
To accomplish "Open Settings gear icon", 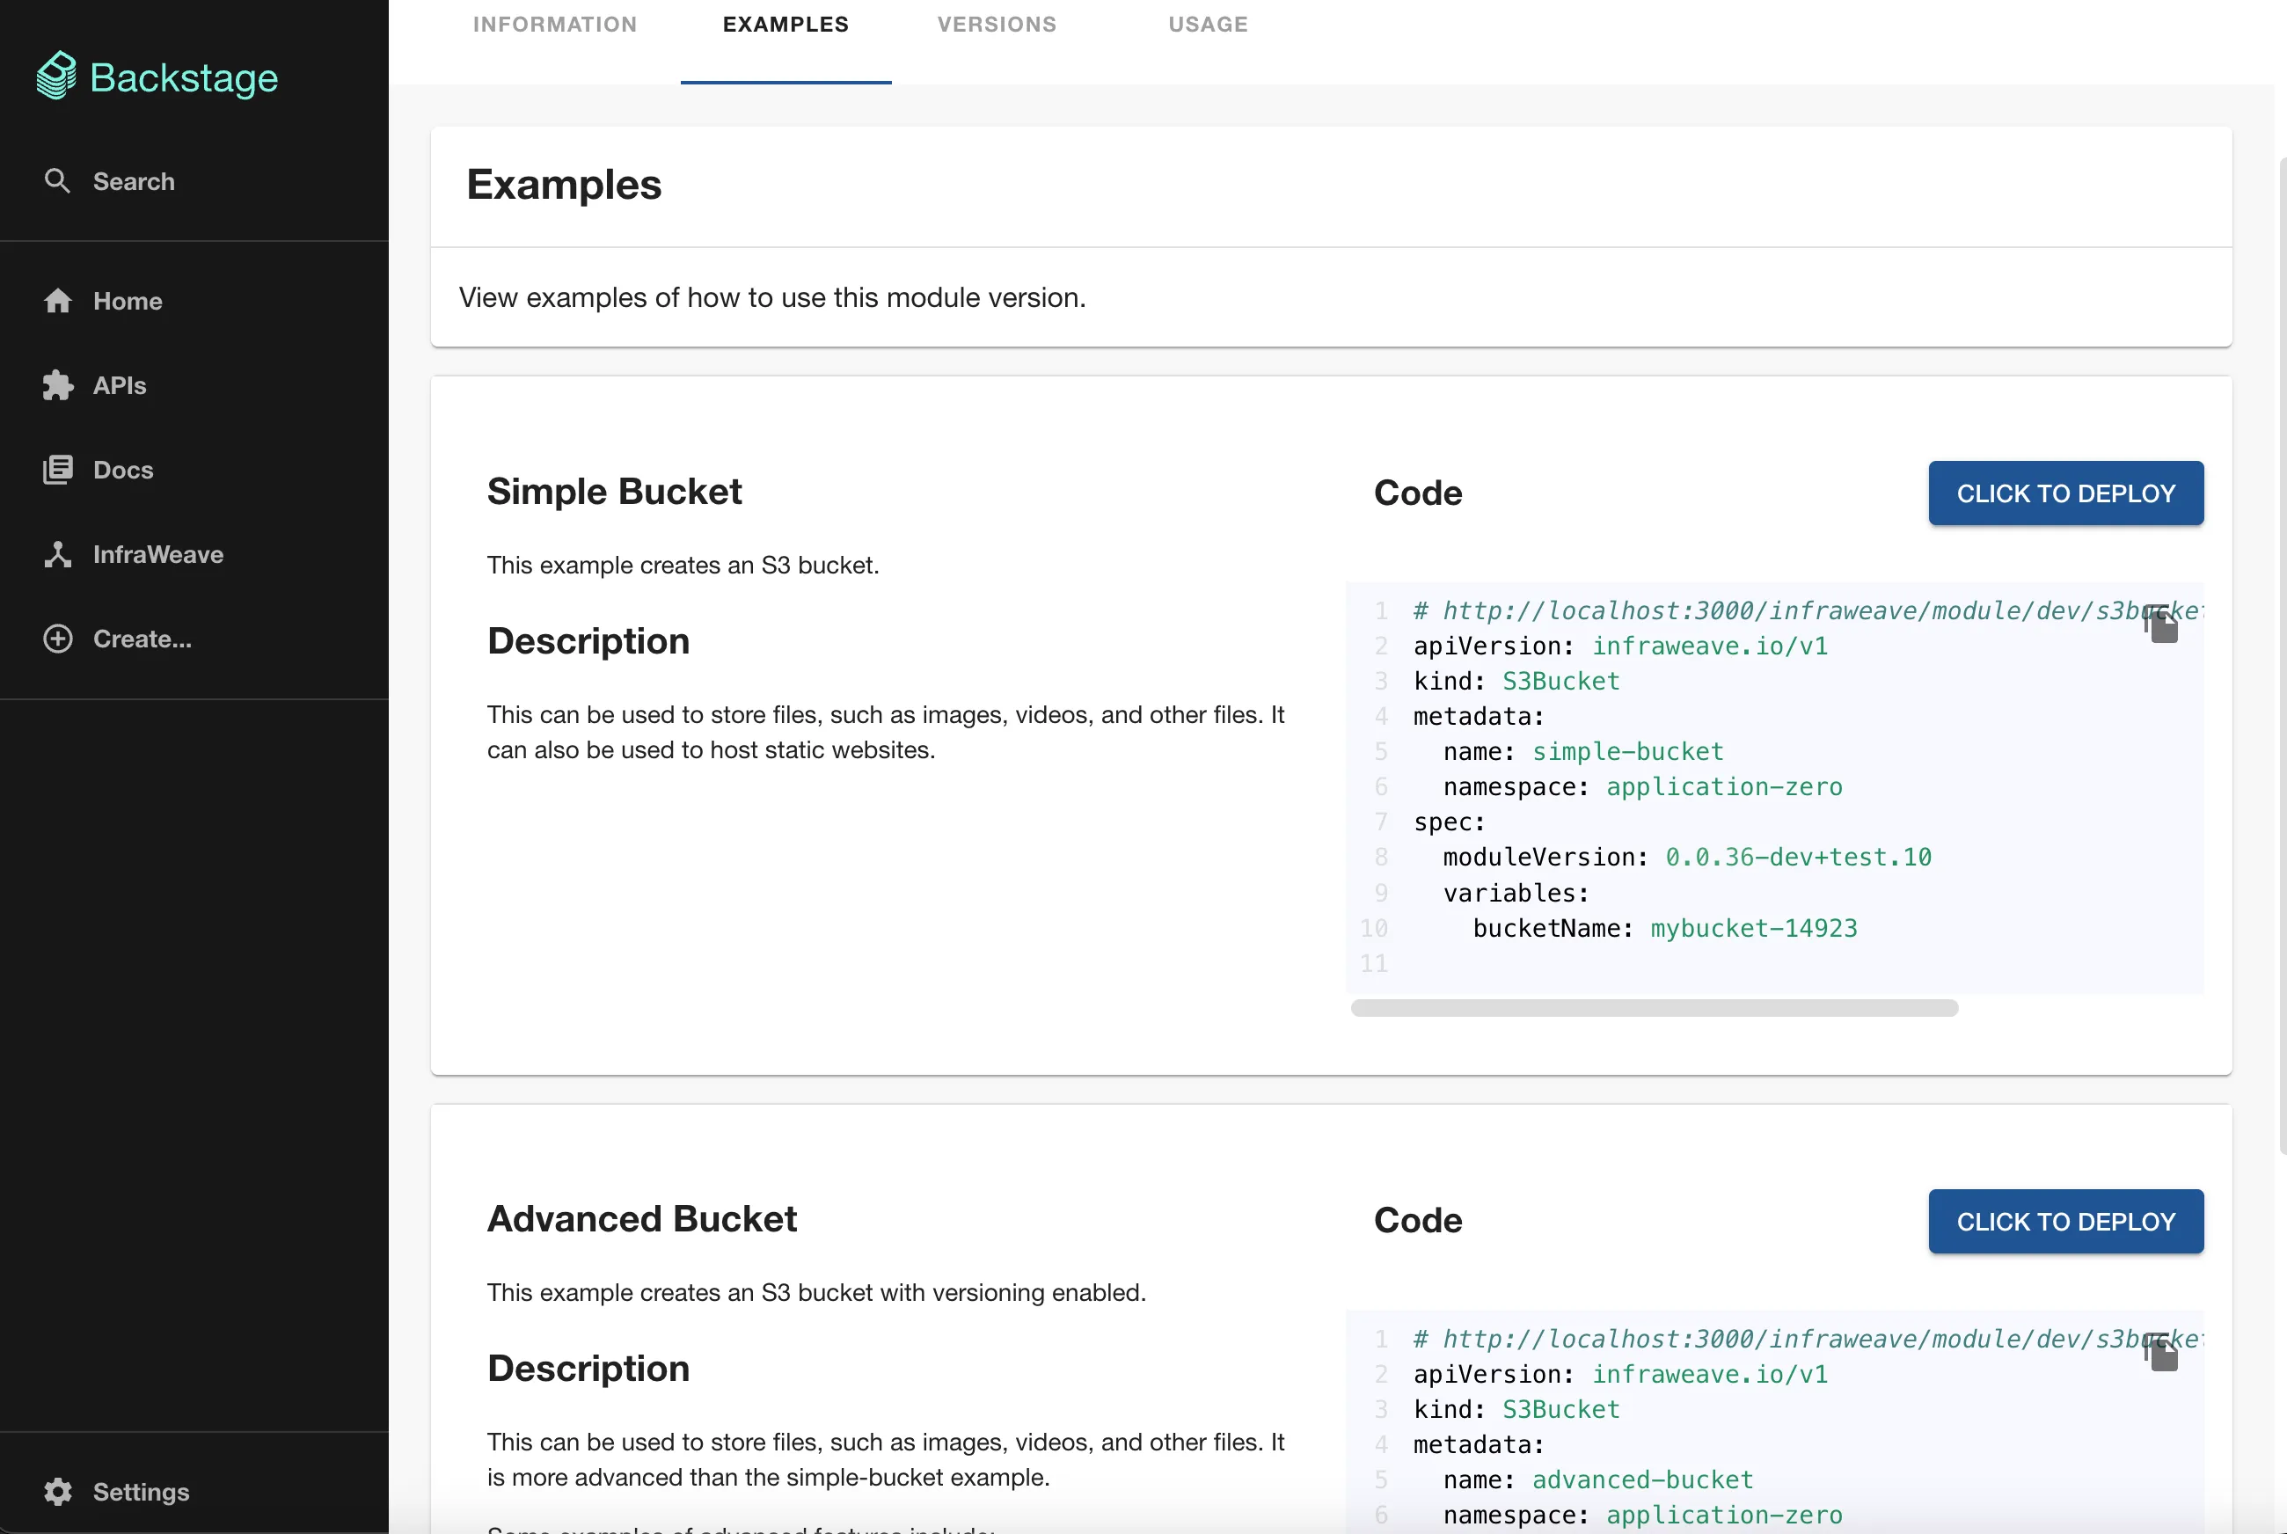I will [58, 1491].
